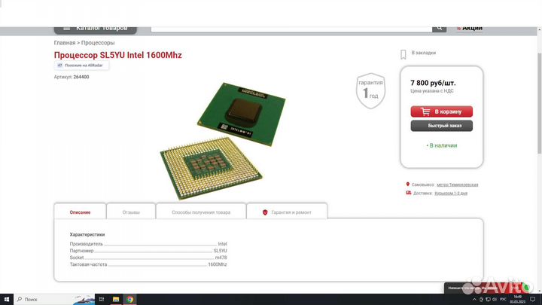Open метро Тимирязевская pickup link
This screenshot has height=305, width=542.
[458, 185]
